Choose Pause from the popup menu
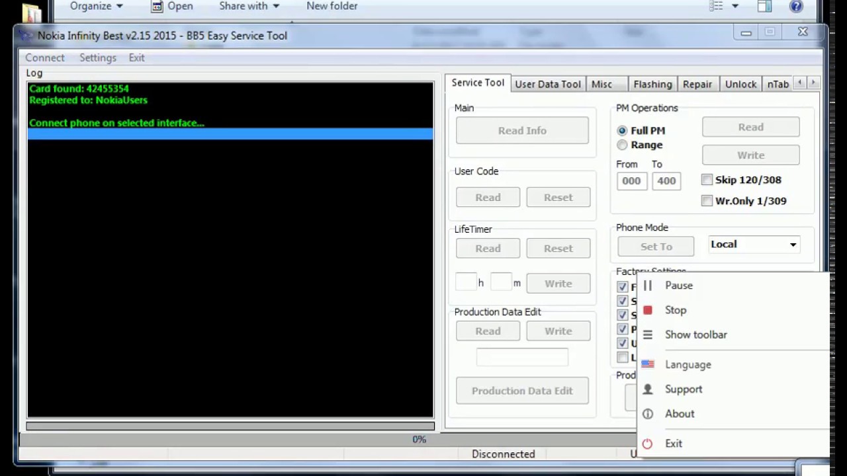 point(679,286)
